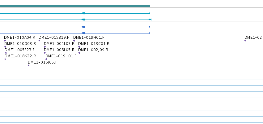Select the thick teal gene bar
The image size is (263, 124).
tap(75, 6)
